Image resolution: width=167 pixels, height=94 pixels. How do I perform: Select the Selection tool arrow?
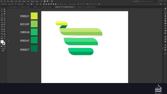click(x=2, y=9)
